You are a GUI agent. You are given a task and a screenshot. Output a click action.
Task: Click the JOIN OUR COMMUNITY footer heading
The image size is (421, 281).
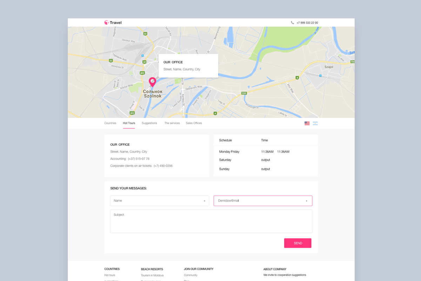(199, 269)
